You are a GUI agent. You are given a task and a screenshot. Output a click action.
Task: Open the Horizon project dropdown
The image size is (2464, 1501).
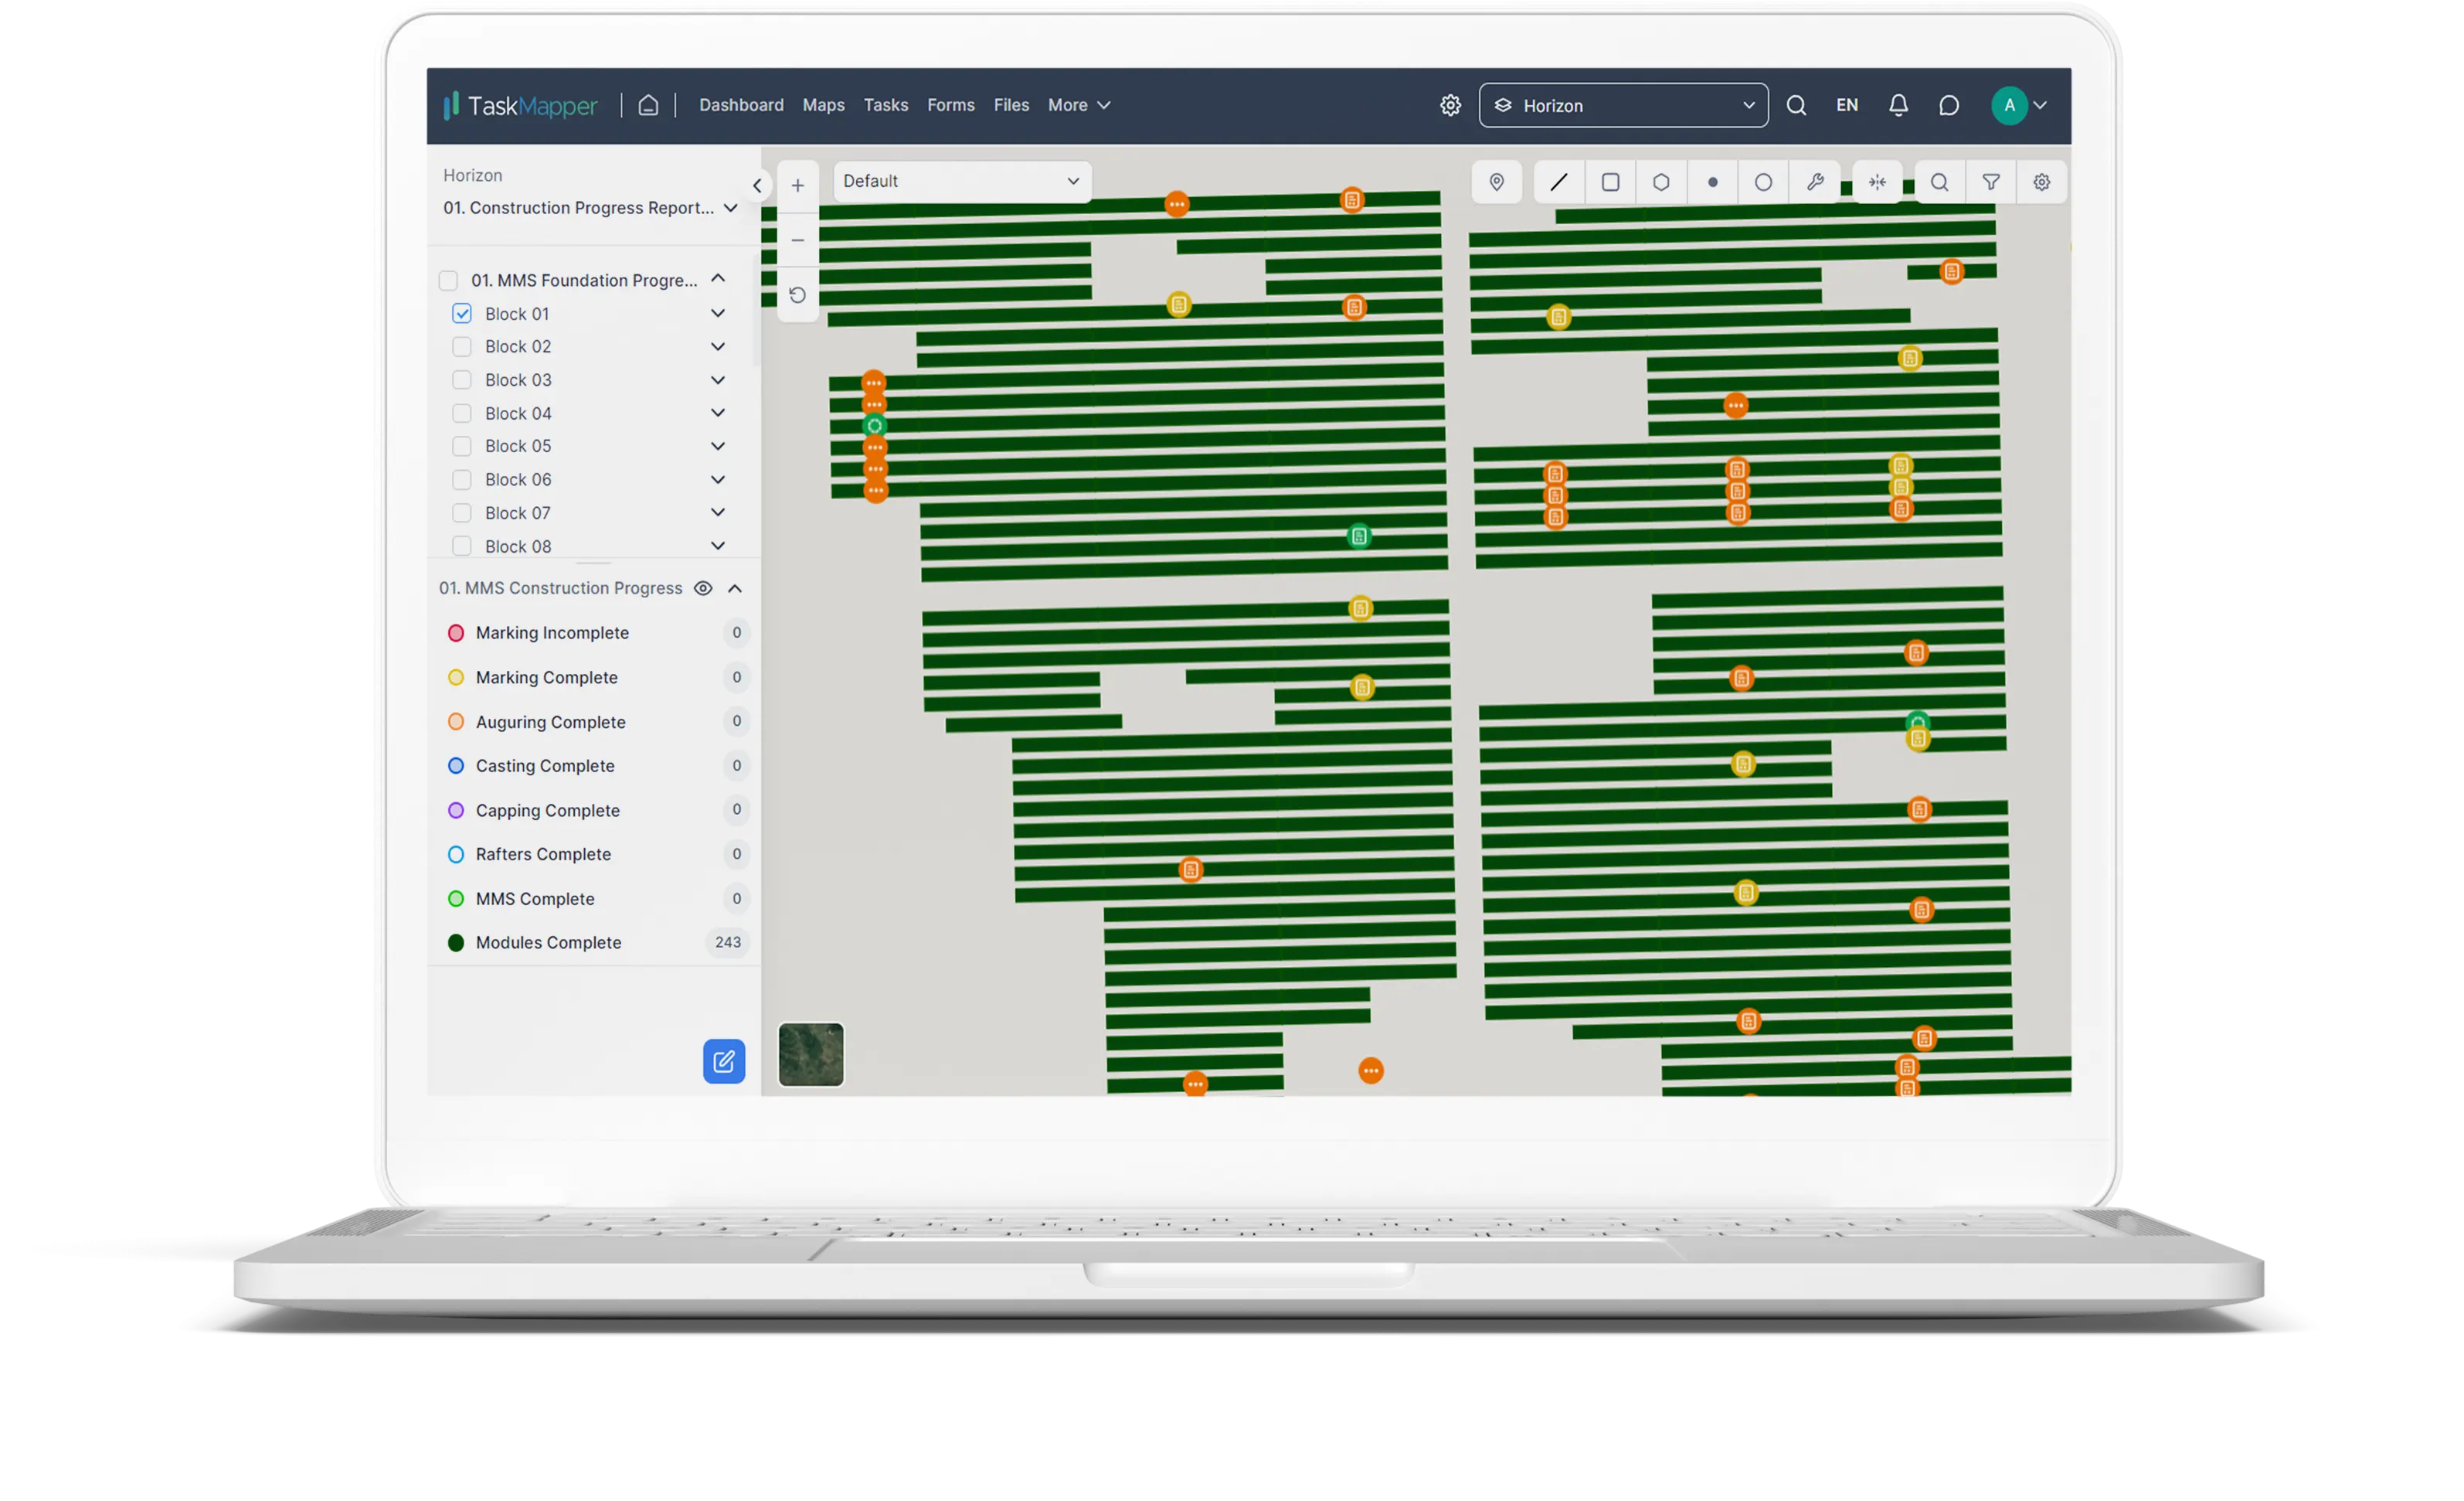tap(1623, 105)
